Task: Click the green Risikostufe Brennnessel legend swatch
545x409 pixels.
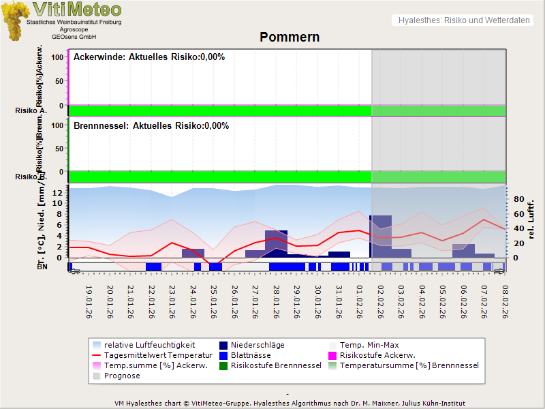Action: pyautogui.click(x=223, y=365)
